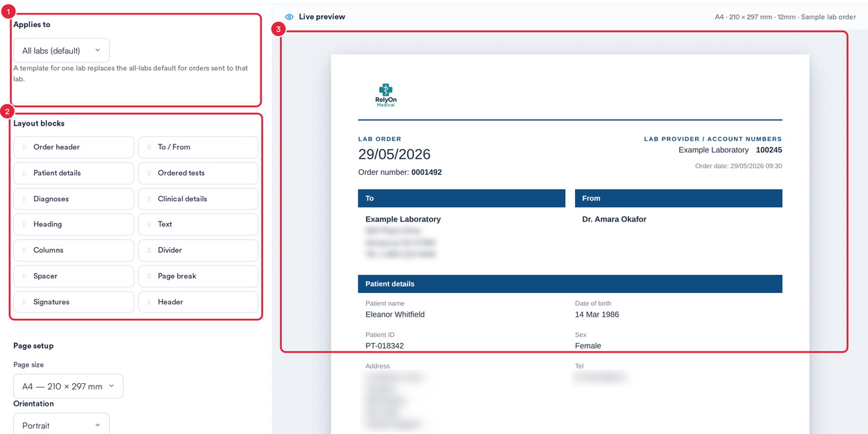Click the drag handle of Header block
This screenshot has height=434, width=868.
click(149, 302)
